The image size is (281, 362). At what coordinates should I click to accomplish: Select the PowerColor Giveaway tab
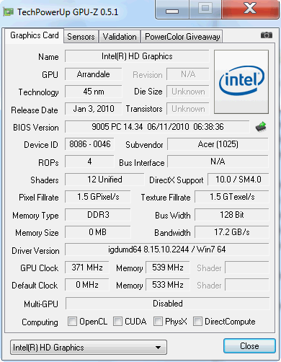point(182,37)
